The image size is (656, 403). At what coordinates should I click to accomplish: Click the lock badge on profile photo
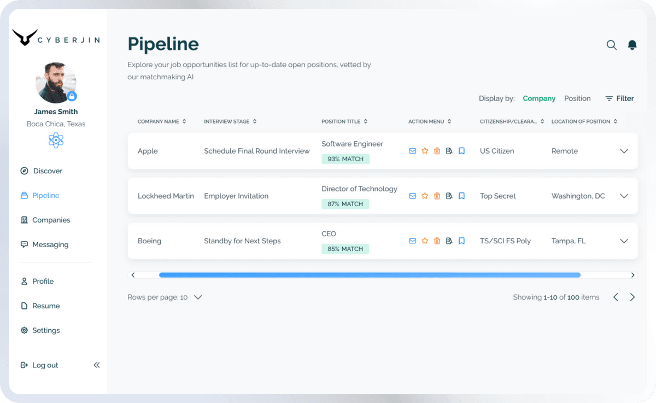coord(72,97)
